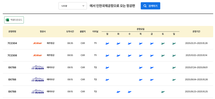Viewport: 215px width, 99px height.
Task: Click Tuesday plane icon in 7C2308 row
Action: 118,55
